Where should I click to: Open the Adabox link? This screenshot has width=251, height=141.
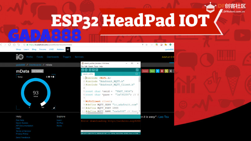click(x=60, y=49)
